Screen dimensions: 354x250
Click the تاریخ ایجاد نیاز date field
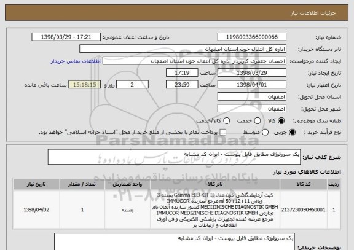point(252,72)
